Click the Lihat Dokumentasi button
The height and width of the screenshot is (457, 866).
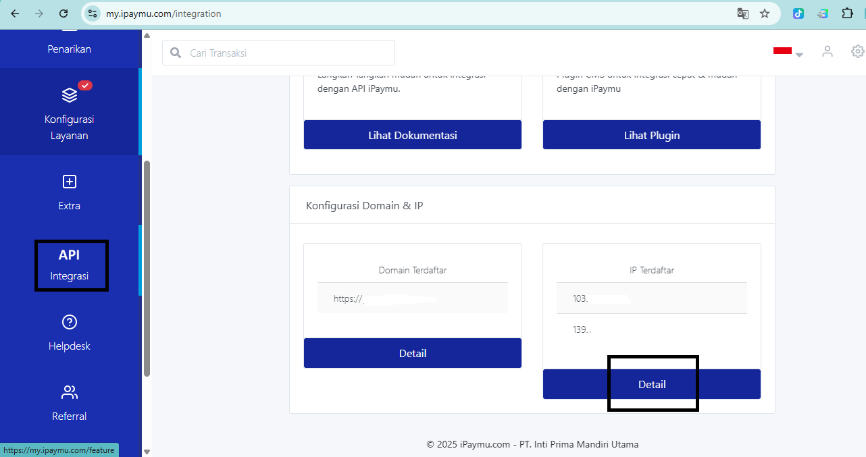pyautogui.click(x=413, y=135)
